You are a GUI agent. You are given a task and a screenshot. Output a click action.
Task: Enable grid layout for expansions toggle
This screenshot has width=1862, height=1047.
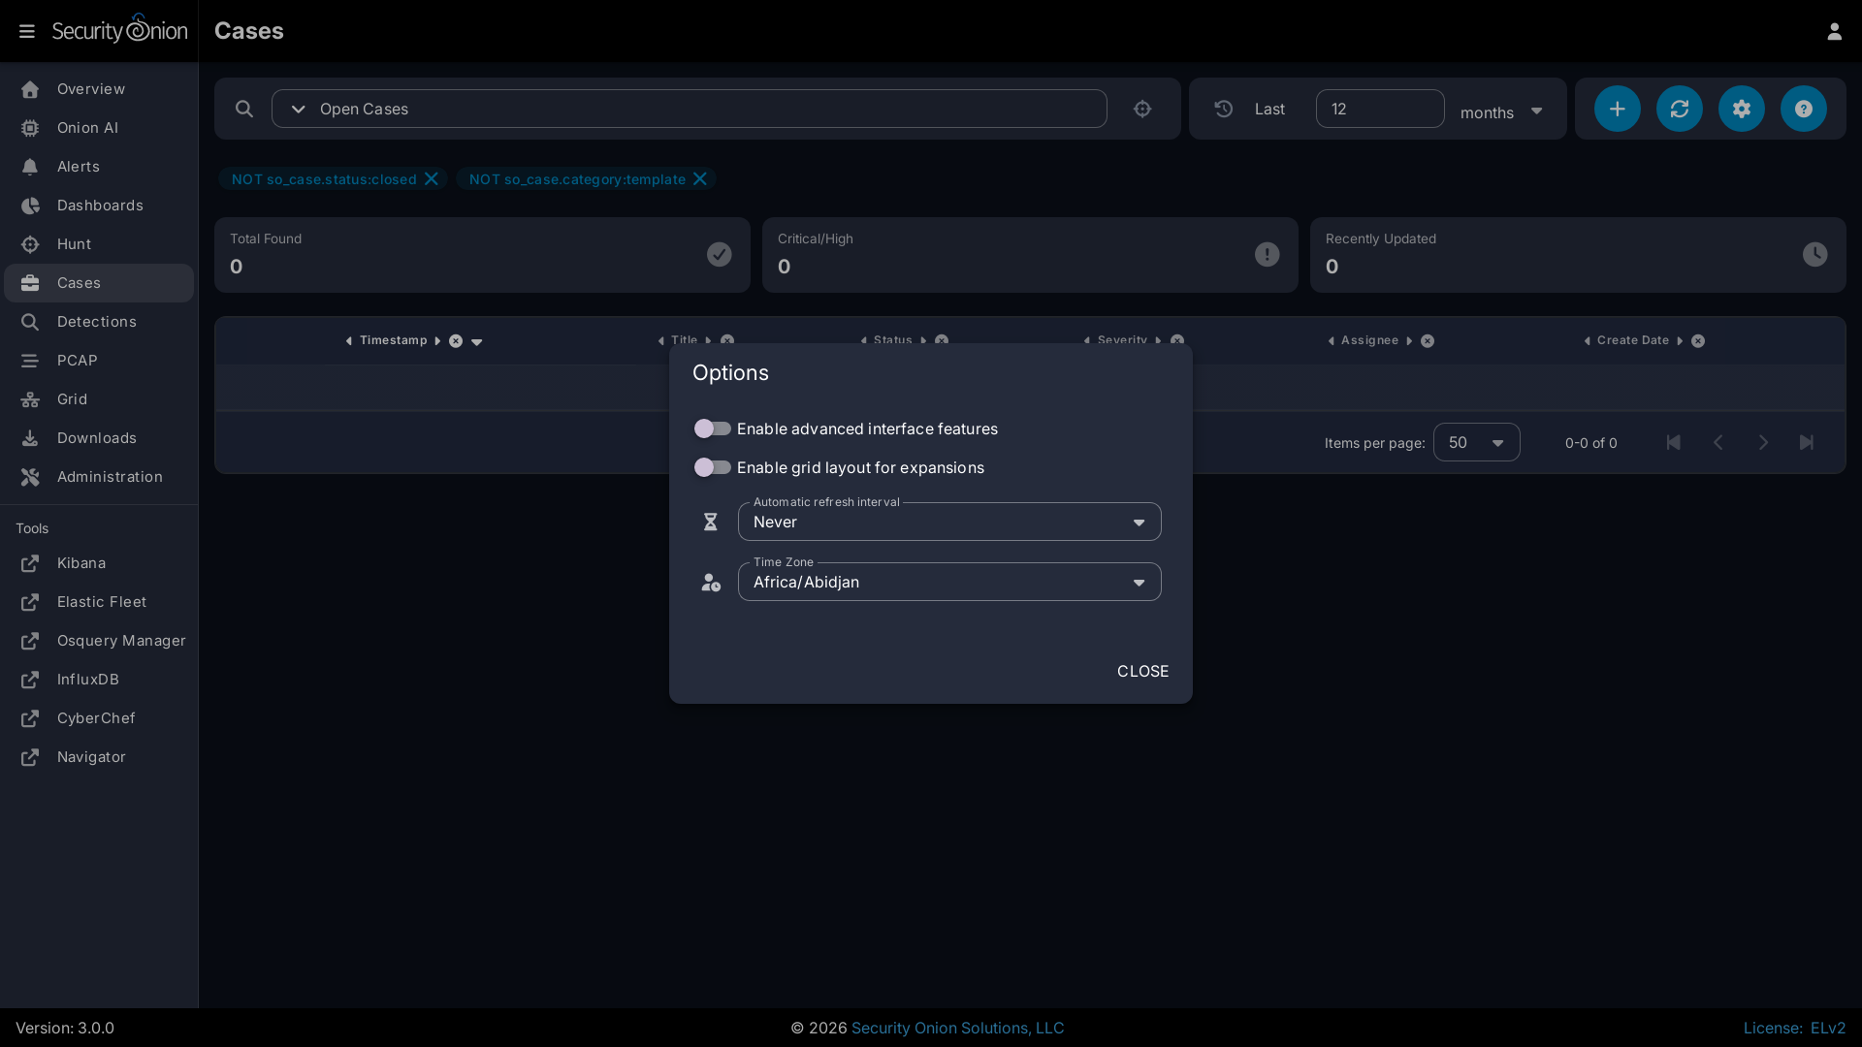[712, 467]
